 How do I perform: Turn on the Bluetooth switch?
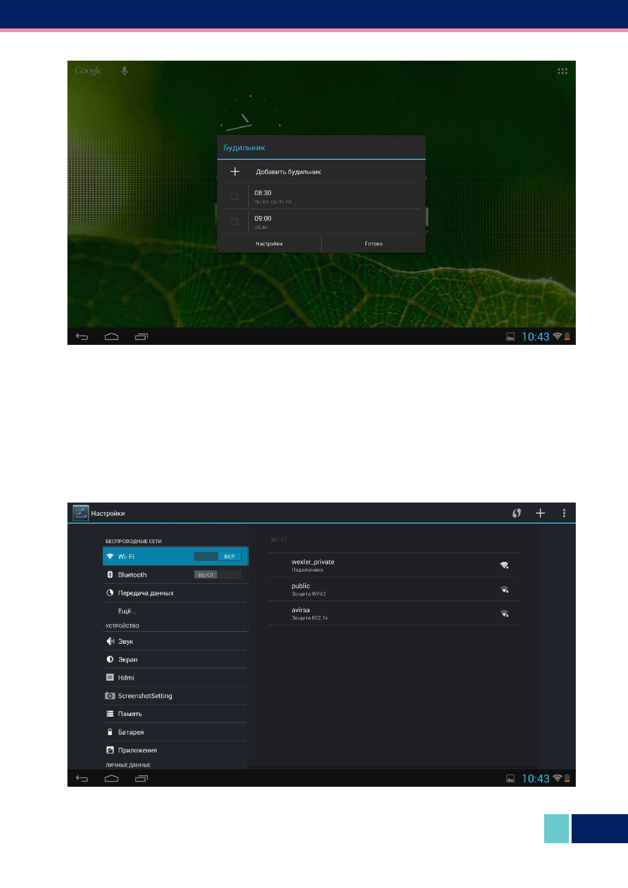tap(217, 575)
